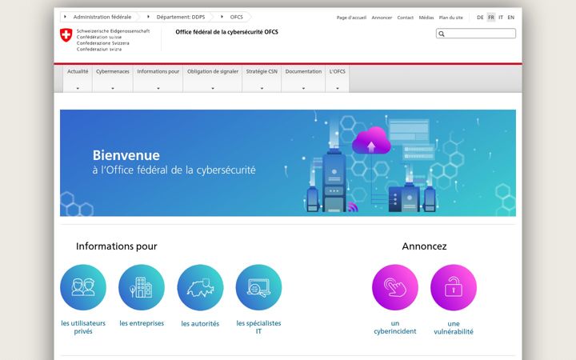The width and height of the screenshot is (576, 360).
Task: Choose the IT specialists laptop icon
Action: (x=258, y=287)
